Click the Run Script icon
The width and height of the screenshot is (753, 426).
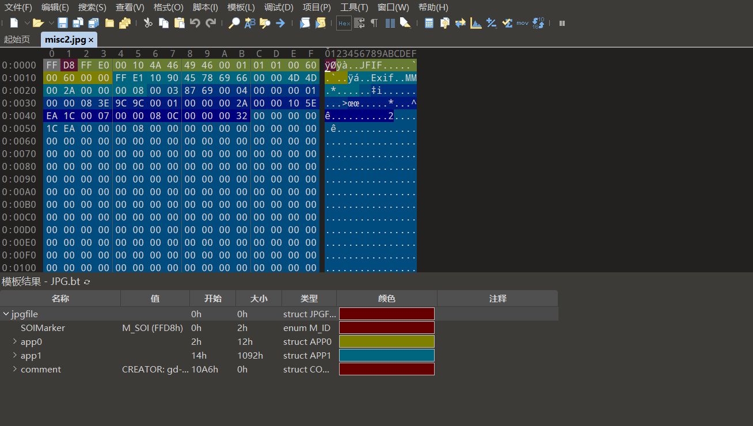305,23
